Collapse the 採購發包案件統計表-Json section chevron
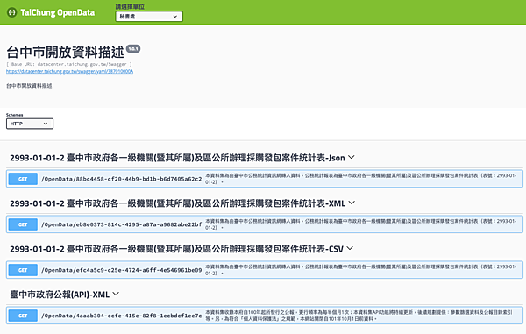Viewport: 526px width, 334px height. (x=352, y=157)
